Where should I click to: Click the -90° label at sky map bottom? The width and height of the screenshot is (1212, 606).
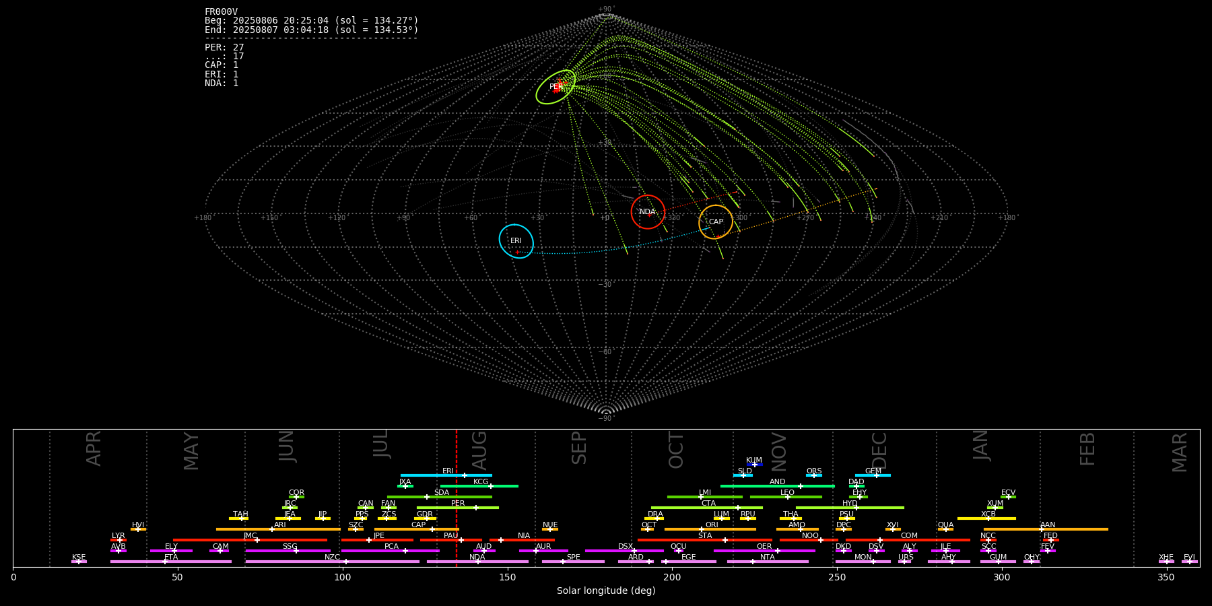[606, 419]
